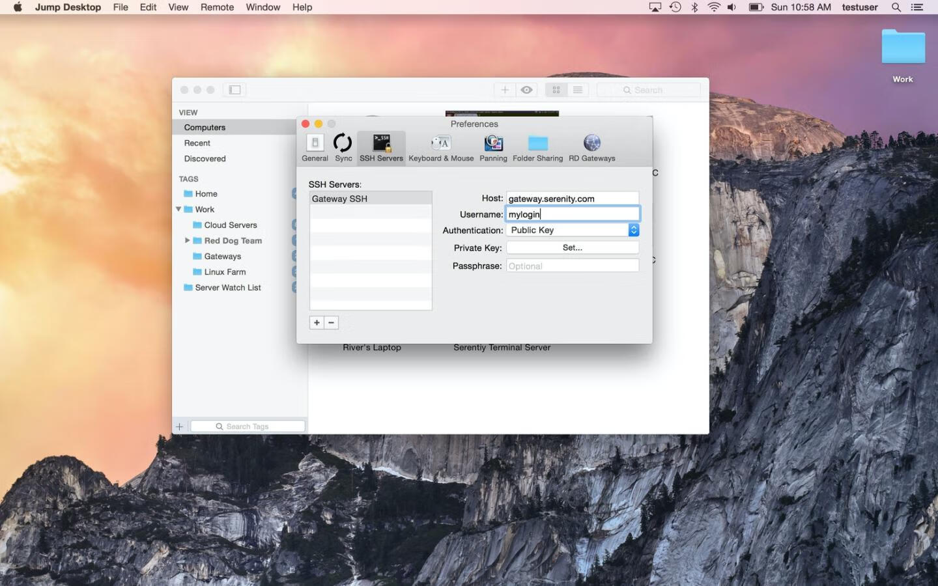Image resolution: width=938 pixels, height=586 pixels.
Task: Add a new SSH server with plus button
Action: [x=317, y=323]
